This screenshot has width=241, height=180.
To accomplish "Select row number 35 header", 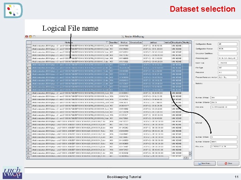I will [x=29, y=153].
